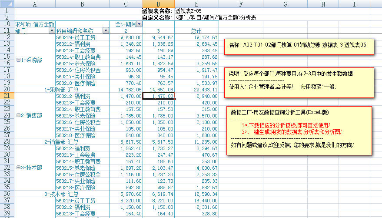
Task: Collapse the 1-采购部 group
Action: pos(18,60)
